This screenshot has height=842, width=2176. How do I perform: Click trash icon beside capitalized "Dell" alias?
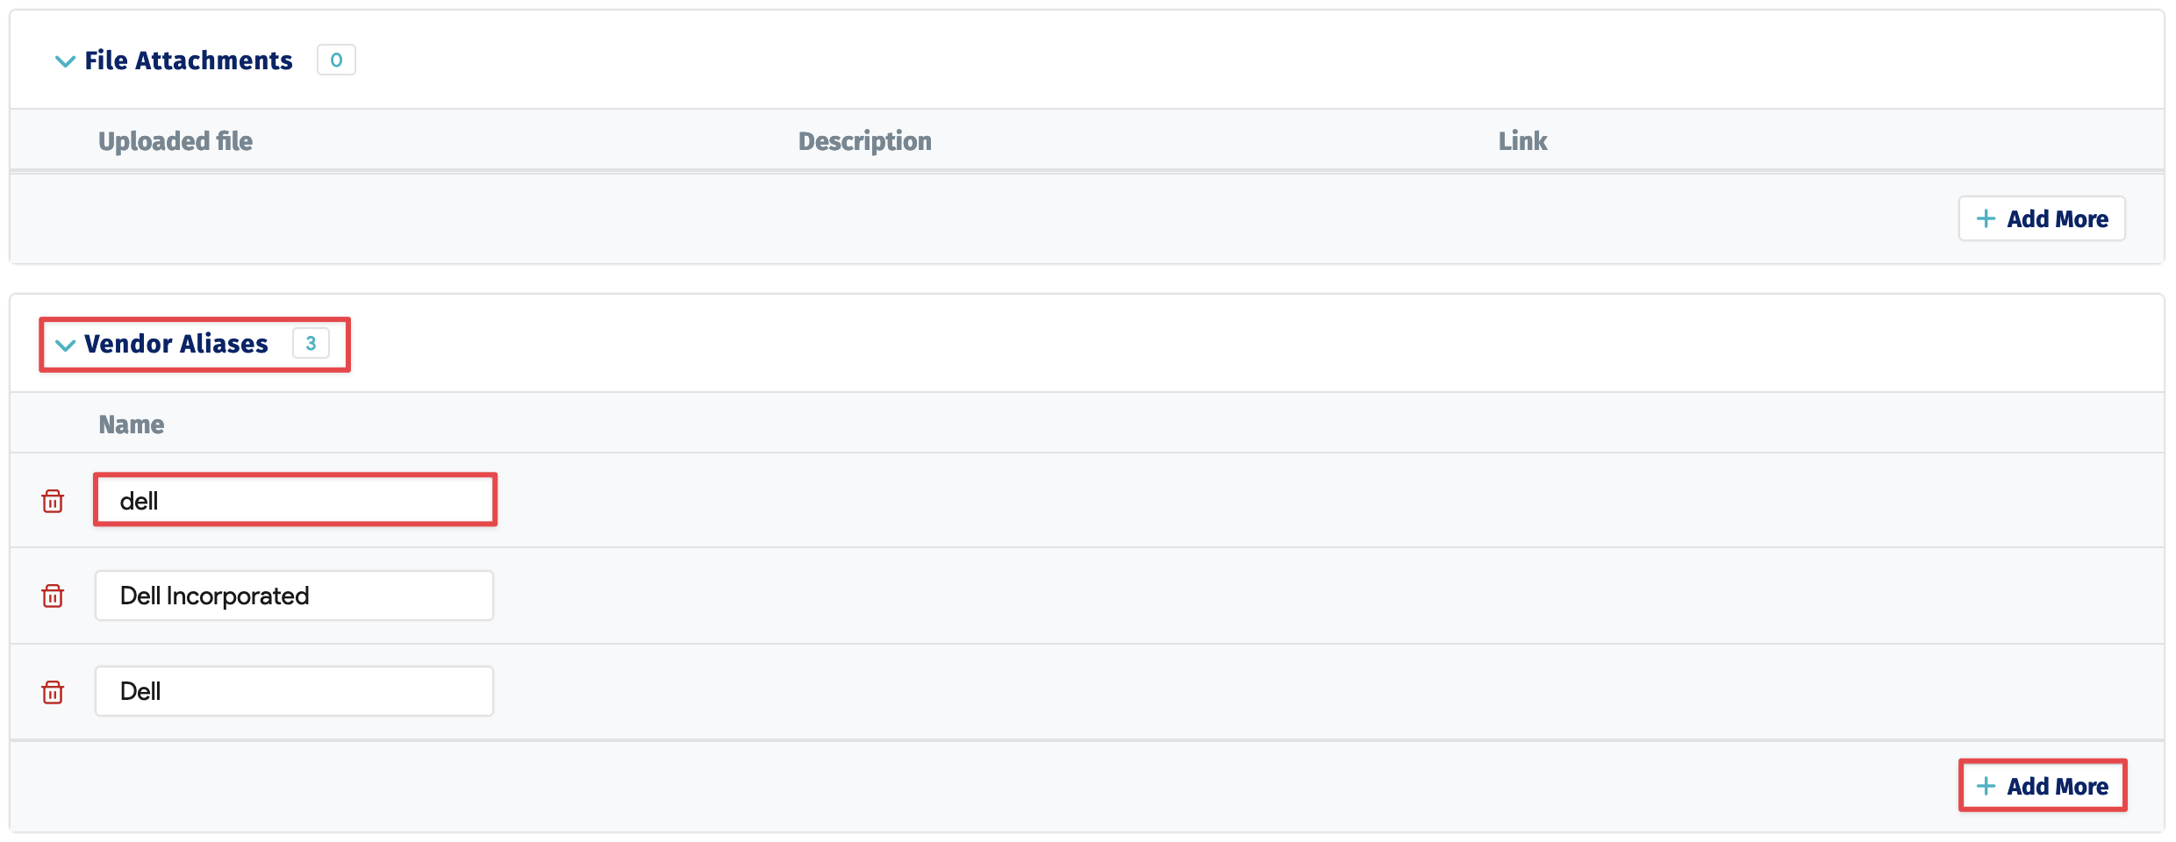pyautogui.click(x=53, y=692)
